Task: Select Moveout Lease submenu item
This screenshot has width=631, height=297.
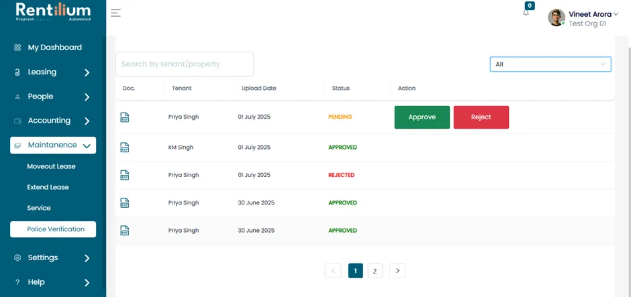Action: coord(51,166)
